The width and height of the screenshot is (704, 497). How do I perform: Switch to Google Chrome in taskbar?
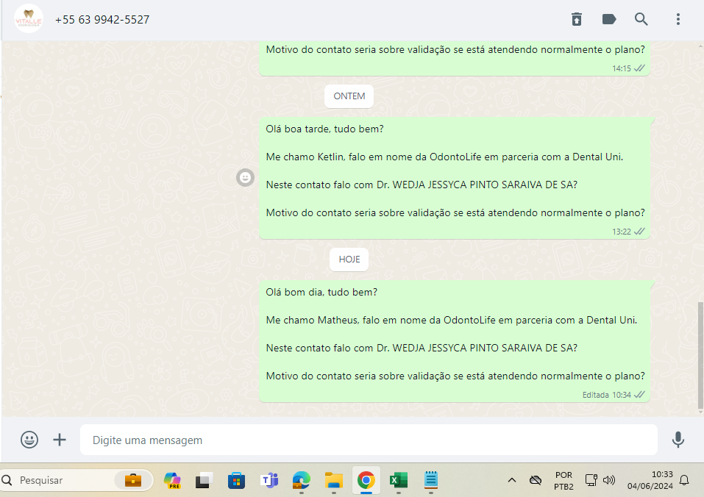[x=366, y=480]
